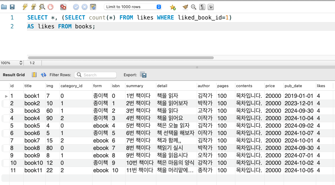Screen dimensions: 335x185
Task: Beautify the query with broom icon
Action: coord(185,7)
